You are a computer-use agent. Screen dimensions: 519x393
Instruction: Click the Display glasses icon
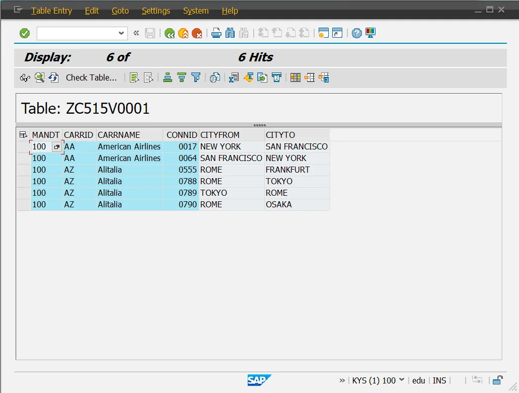25,77
